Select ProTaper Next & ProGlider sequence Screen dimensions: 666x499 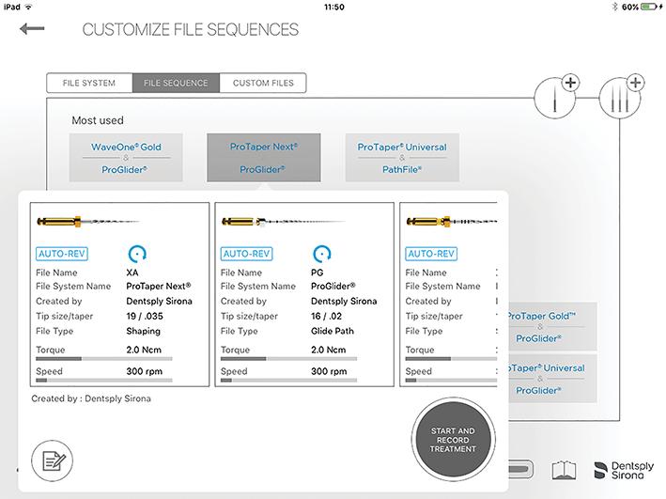point(264,158)
